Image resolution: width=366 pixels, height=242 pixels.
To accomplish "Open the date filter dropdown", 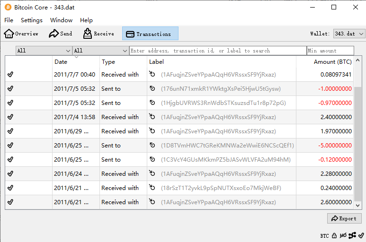I will tap(44, 51).
